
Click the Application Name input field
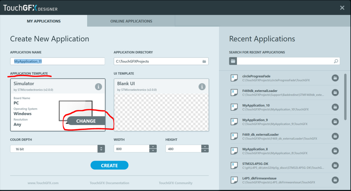(x=58, y=61)
